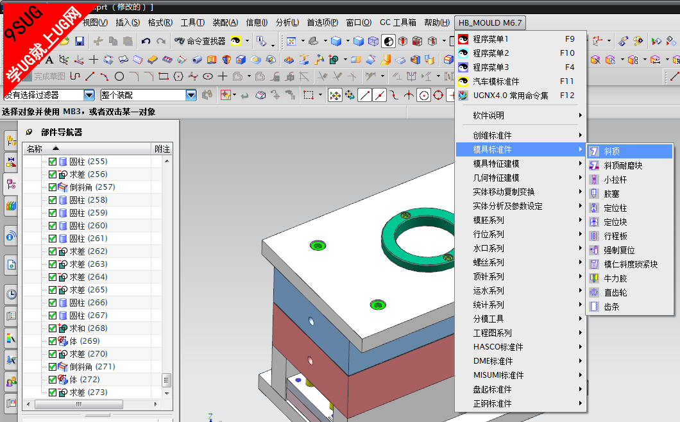
Task: Sort by the 名称 column header
Action: [x=87, y=149]
